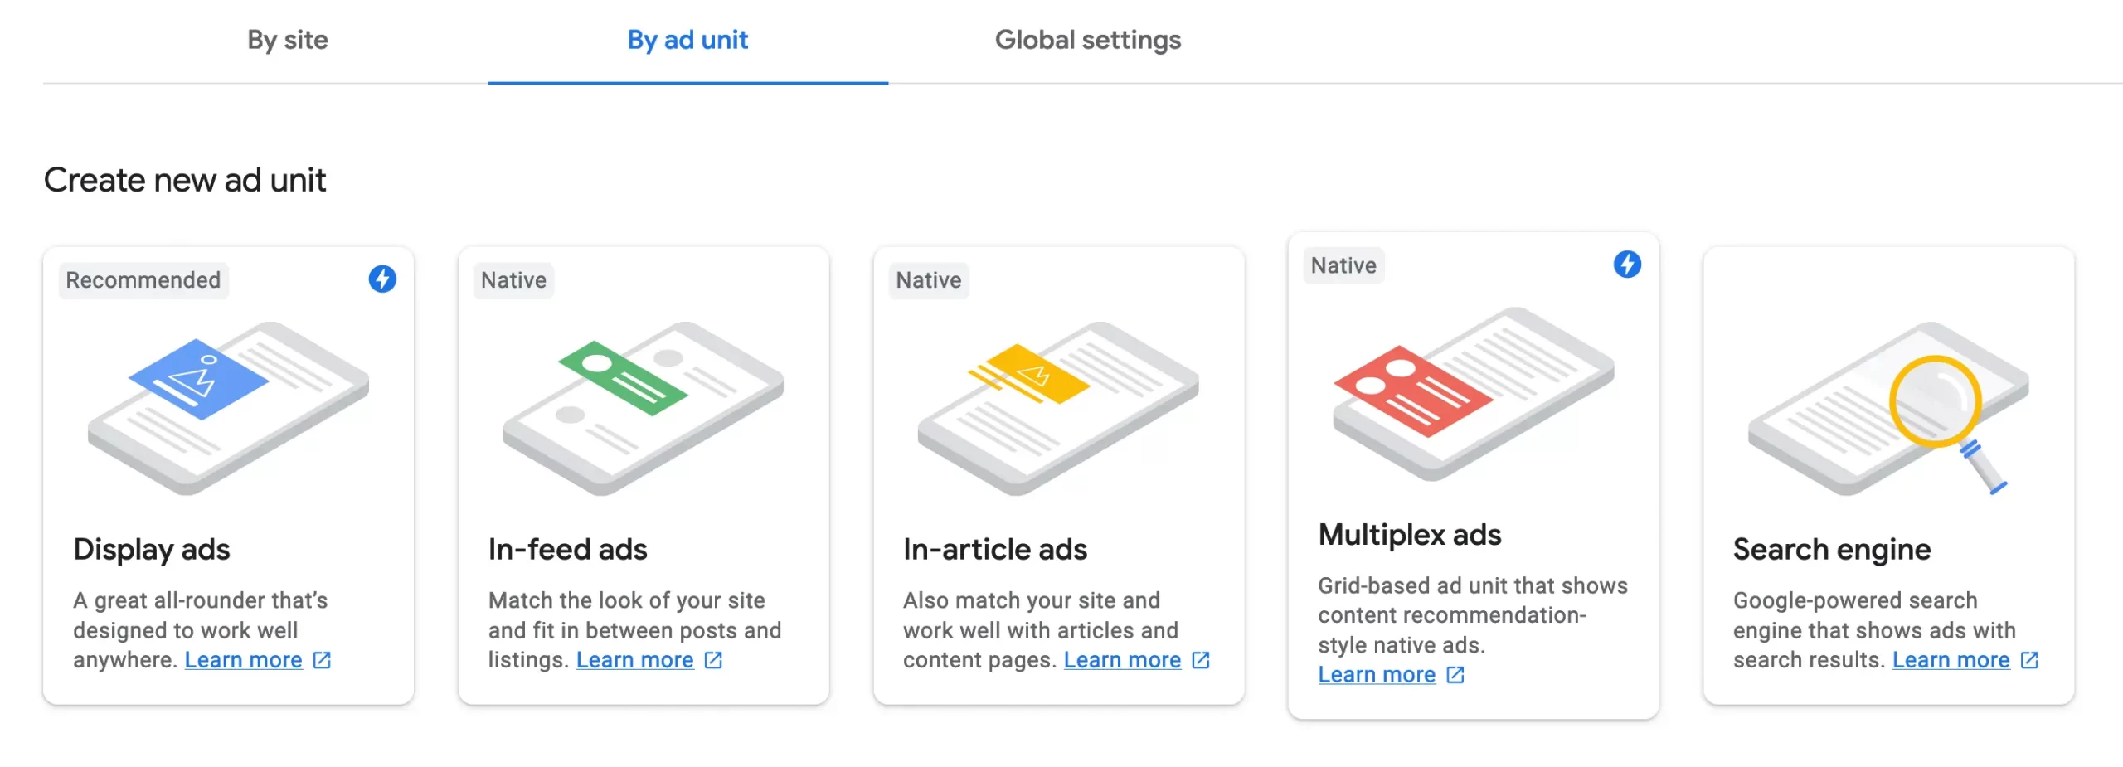Switch to the By site tab
The image size is (2123, 767).
288,40
